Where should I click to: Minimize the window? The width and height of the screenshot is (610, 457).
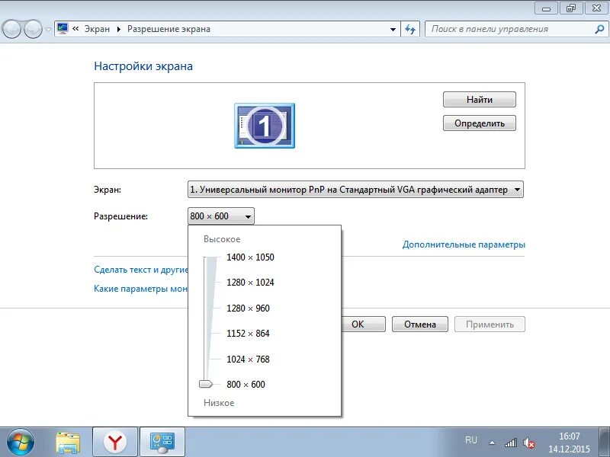click(546, 8)
